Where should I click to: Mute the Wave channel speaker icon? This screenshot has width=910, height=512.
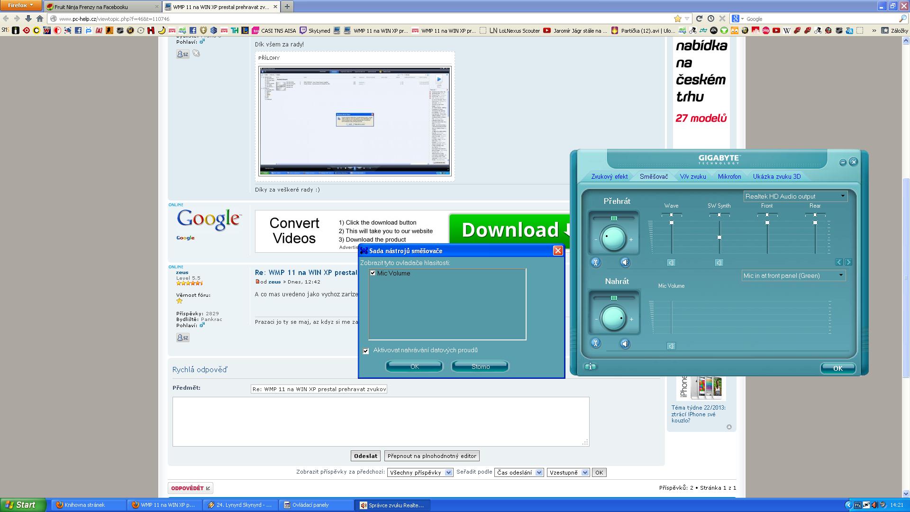click(671, 263)
